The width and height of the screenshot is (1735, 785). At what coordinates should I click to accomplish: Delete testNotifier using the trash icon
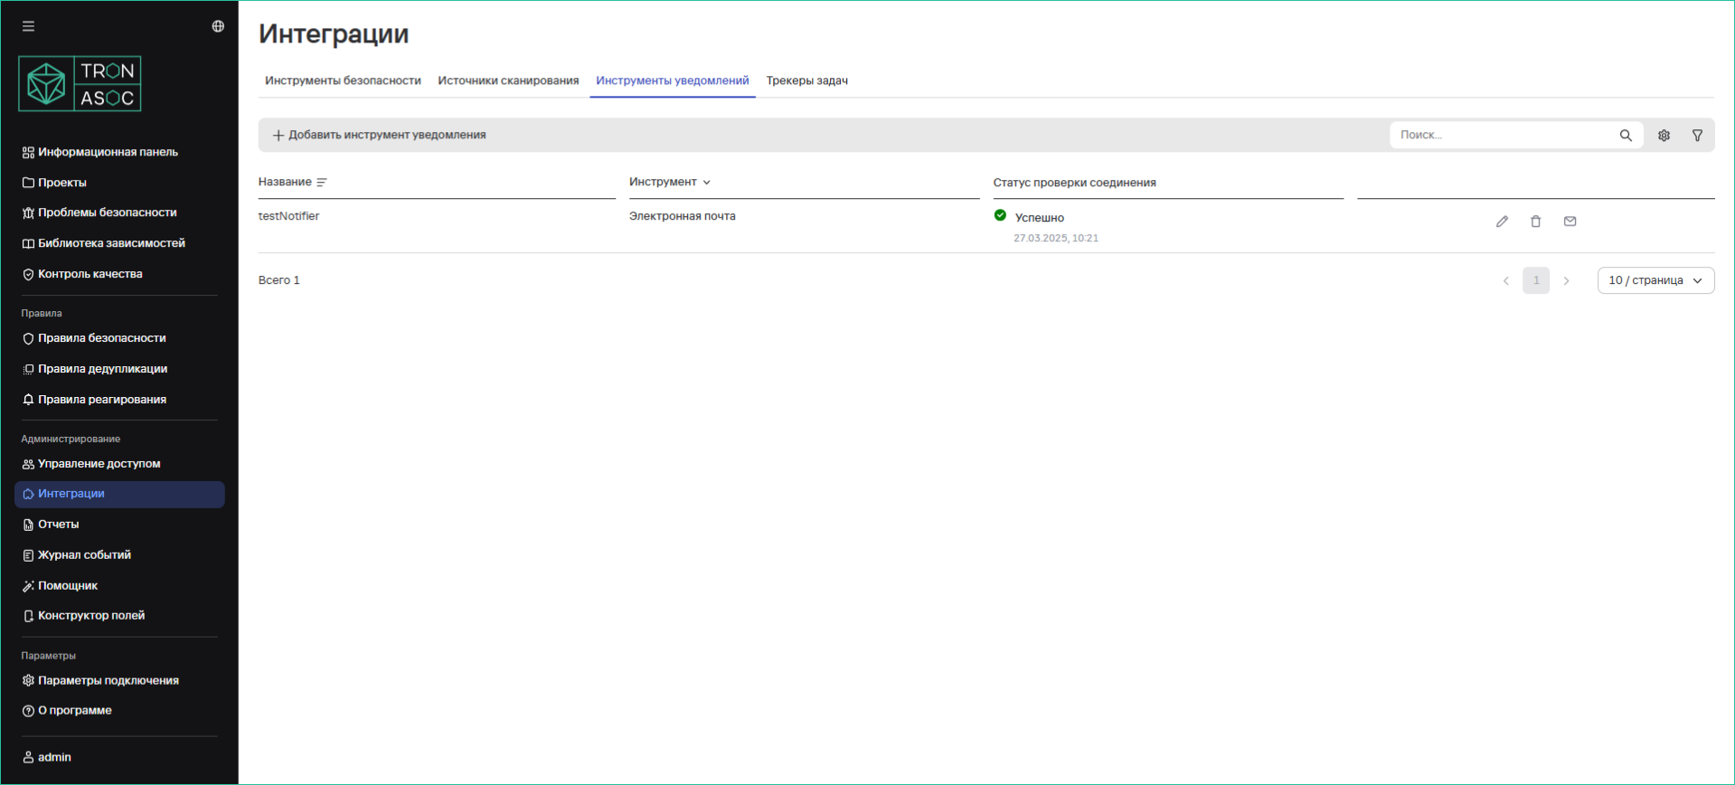click(x=1535, y=222)
